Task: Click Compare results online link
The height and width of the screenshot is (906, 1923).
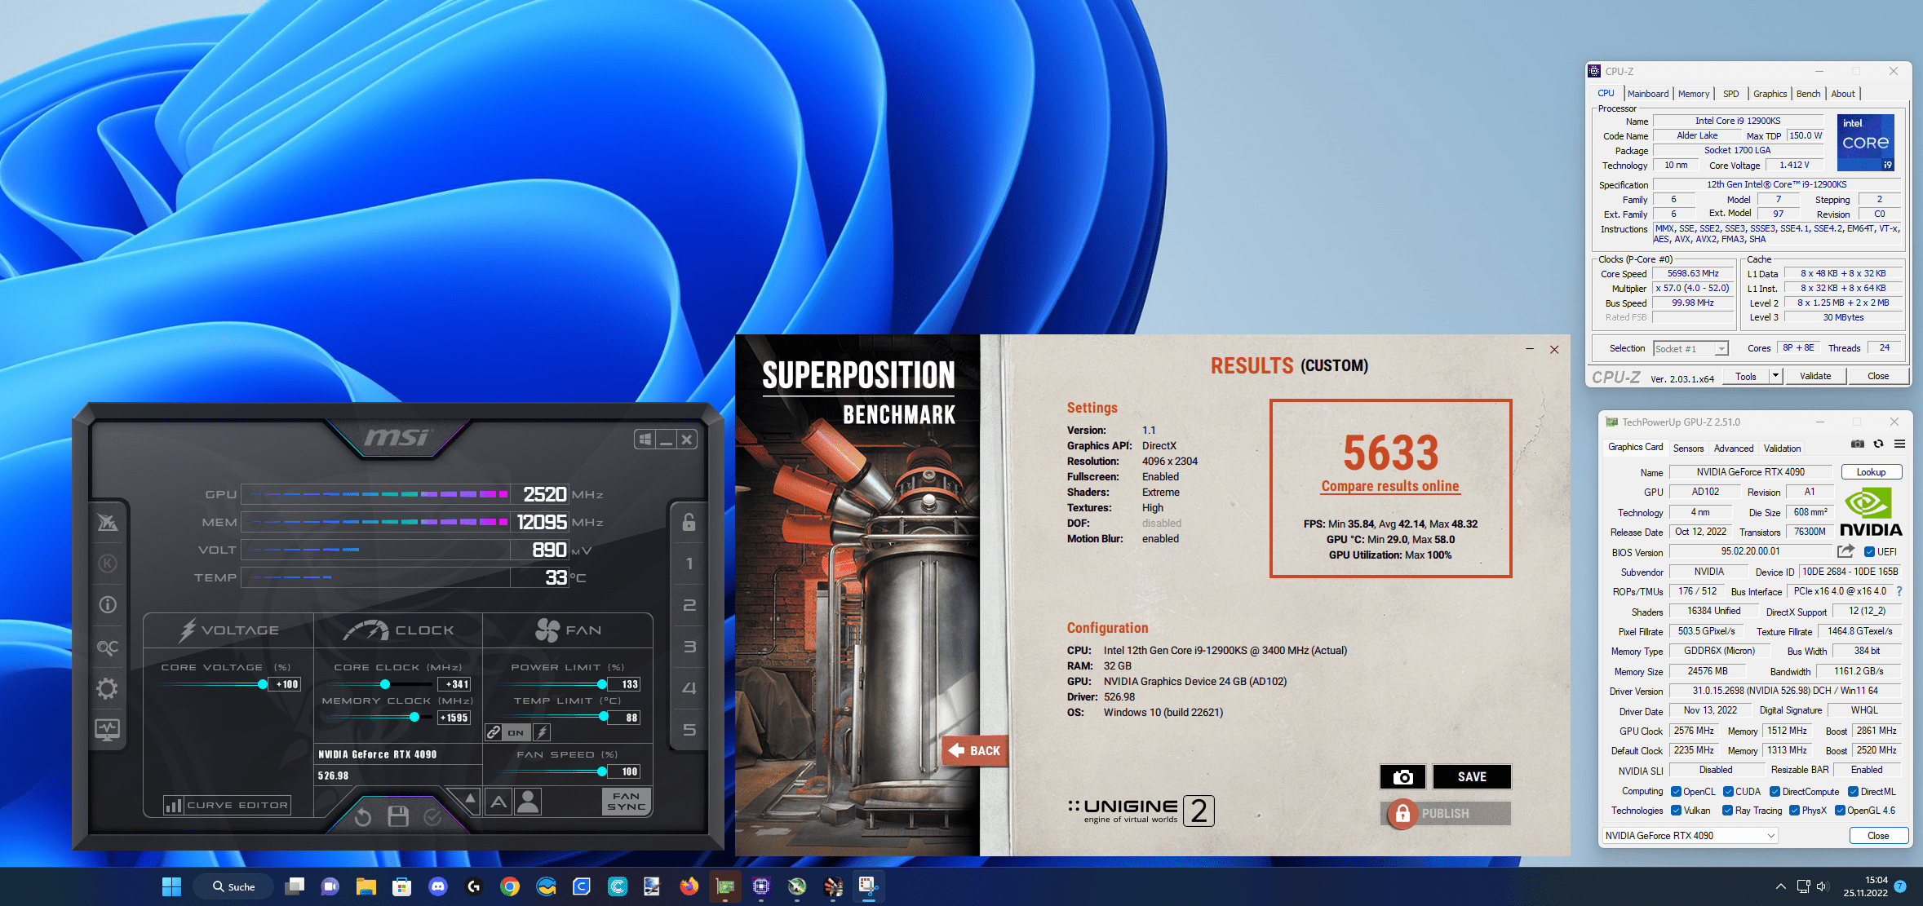Action: click(1390, 486)
